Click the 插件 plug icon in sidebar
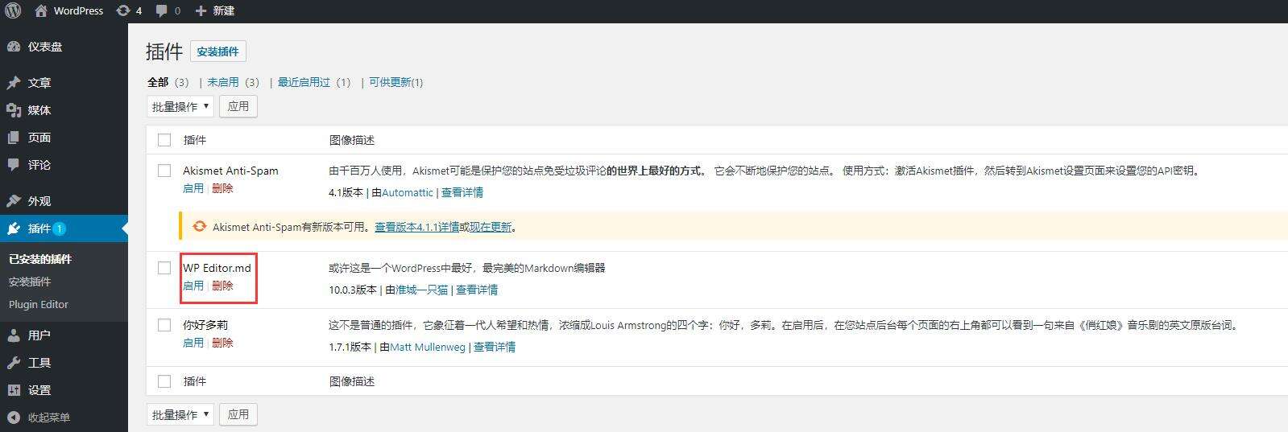 (x=13, y=228)
